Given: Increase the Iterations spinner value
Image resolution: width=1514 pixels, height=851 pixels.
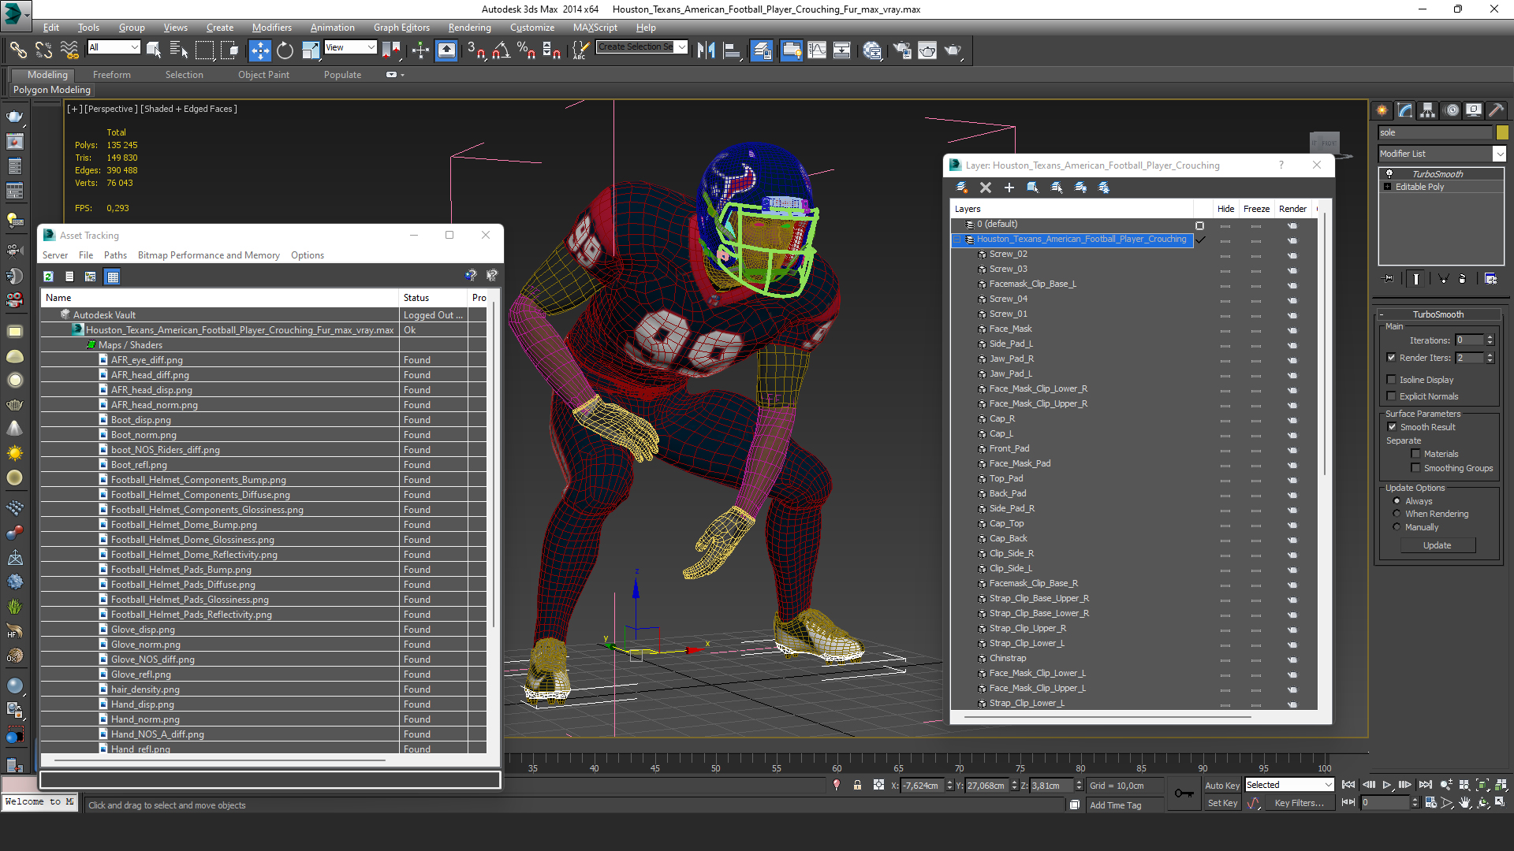Looking at the screenshot, I should coord(1490,337).
